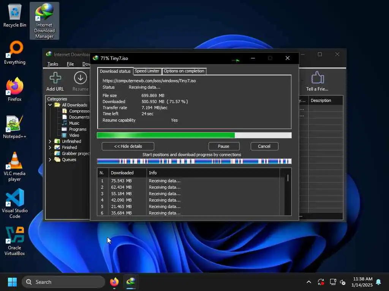The image size is (389, 291).
Task: Cancel the Tiny7.iso download
Action: click(264, 146)
